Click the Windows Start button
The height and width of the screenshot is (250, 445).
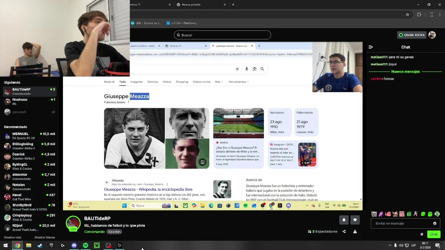coord(6,245)
